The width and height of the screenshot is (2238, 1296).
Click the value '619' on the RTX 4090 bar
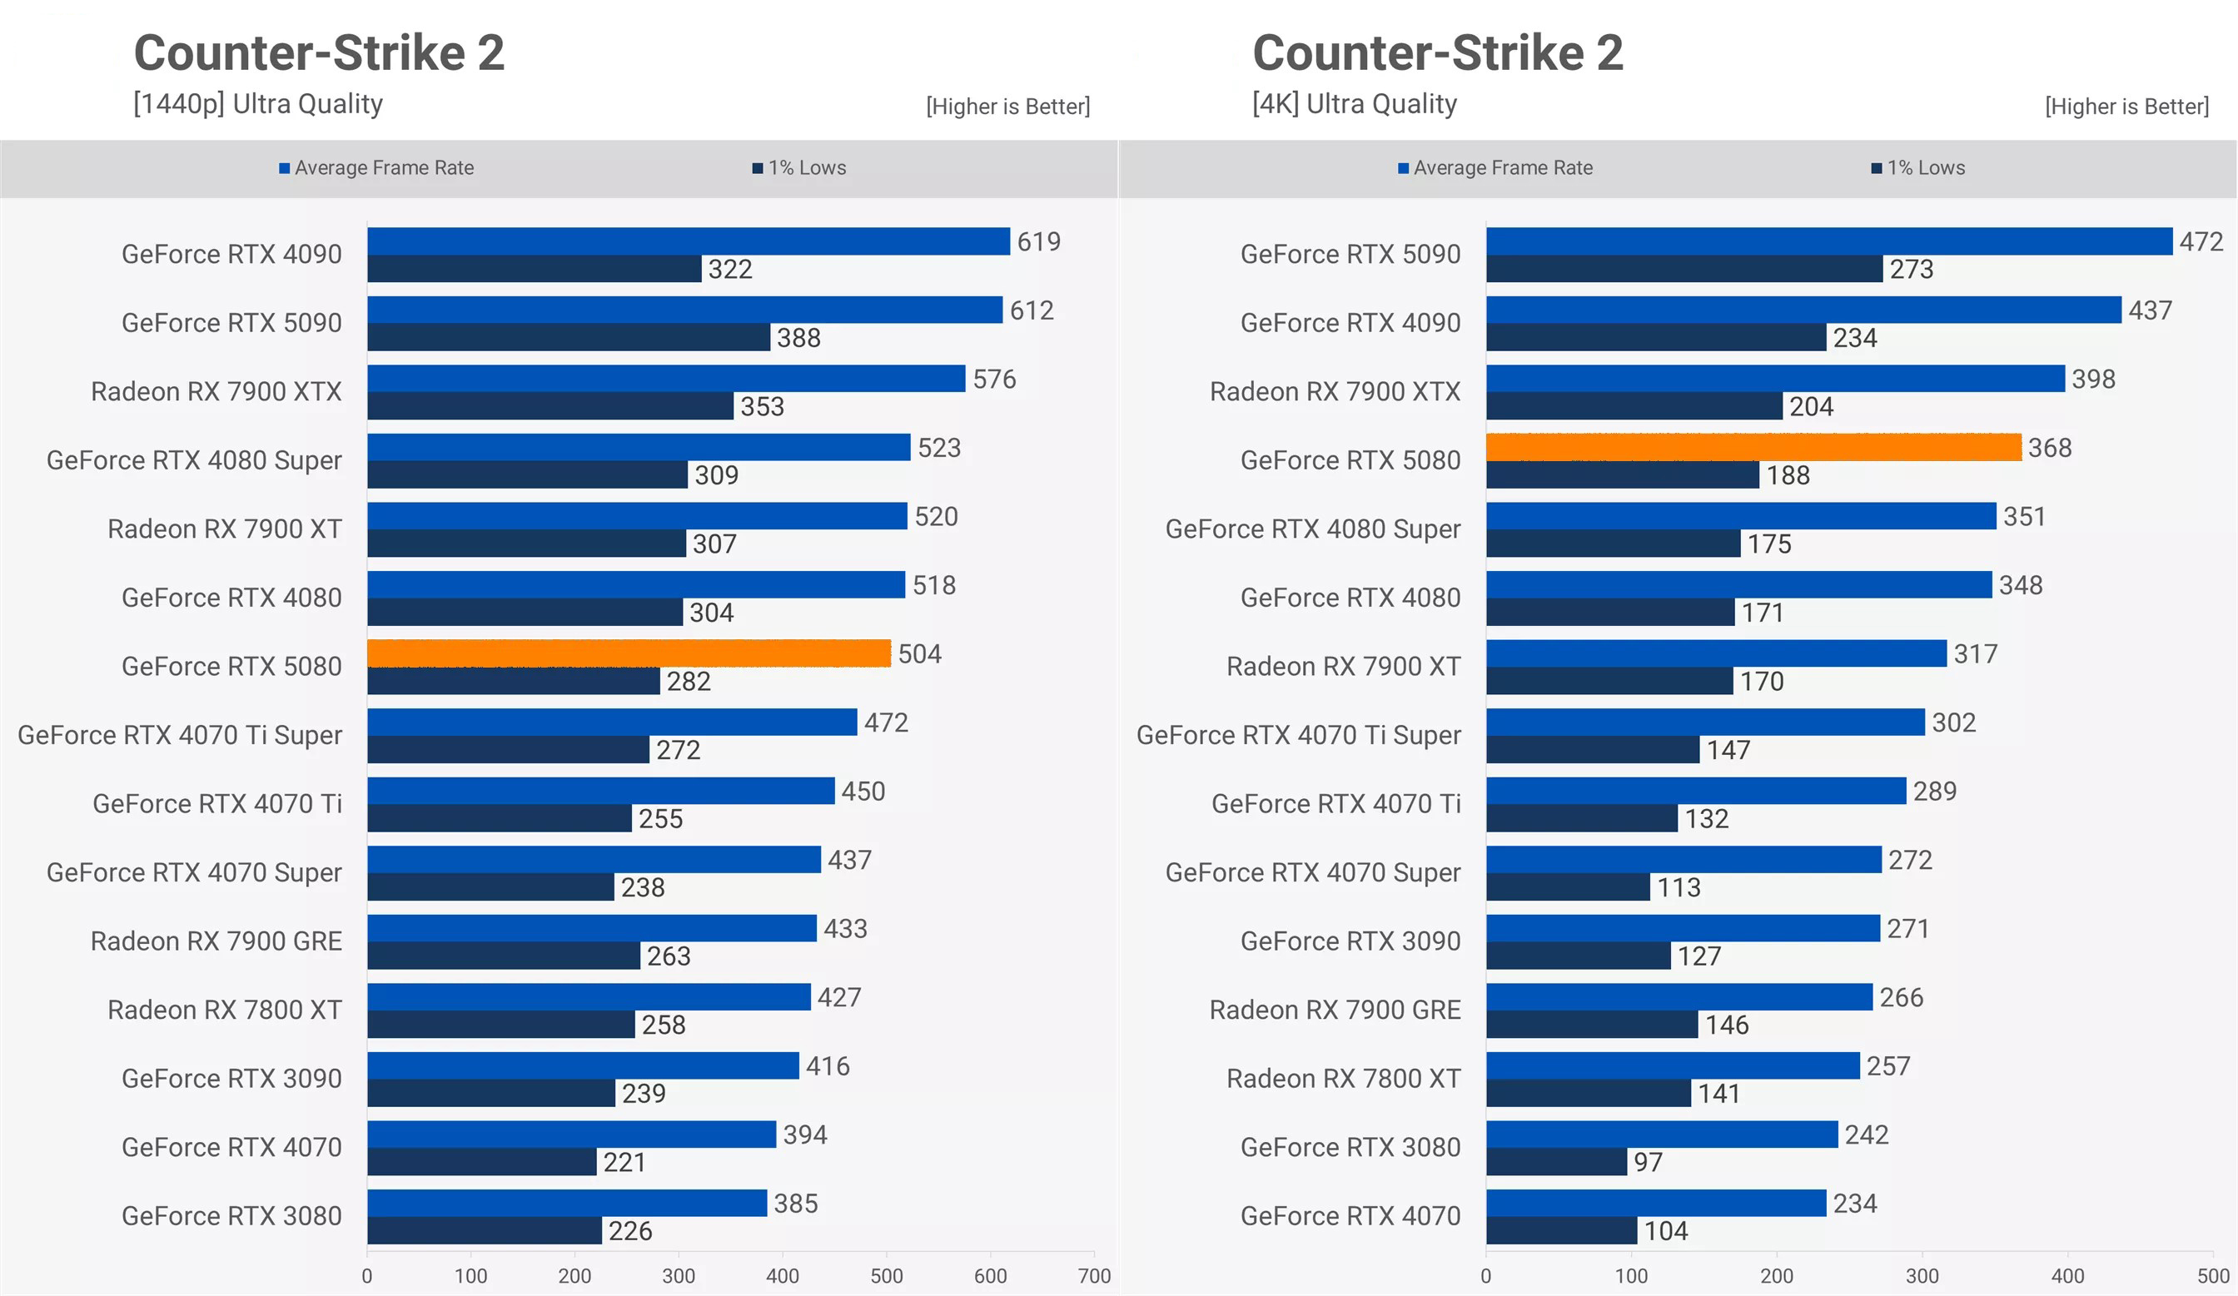coord(1039,241)
